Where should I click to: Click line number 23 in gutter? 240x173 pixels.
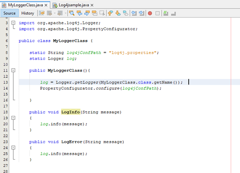point(6,142)
